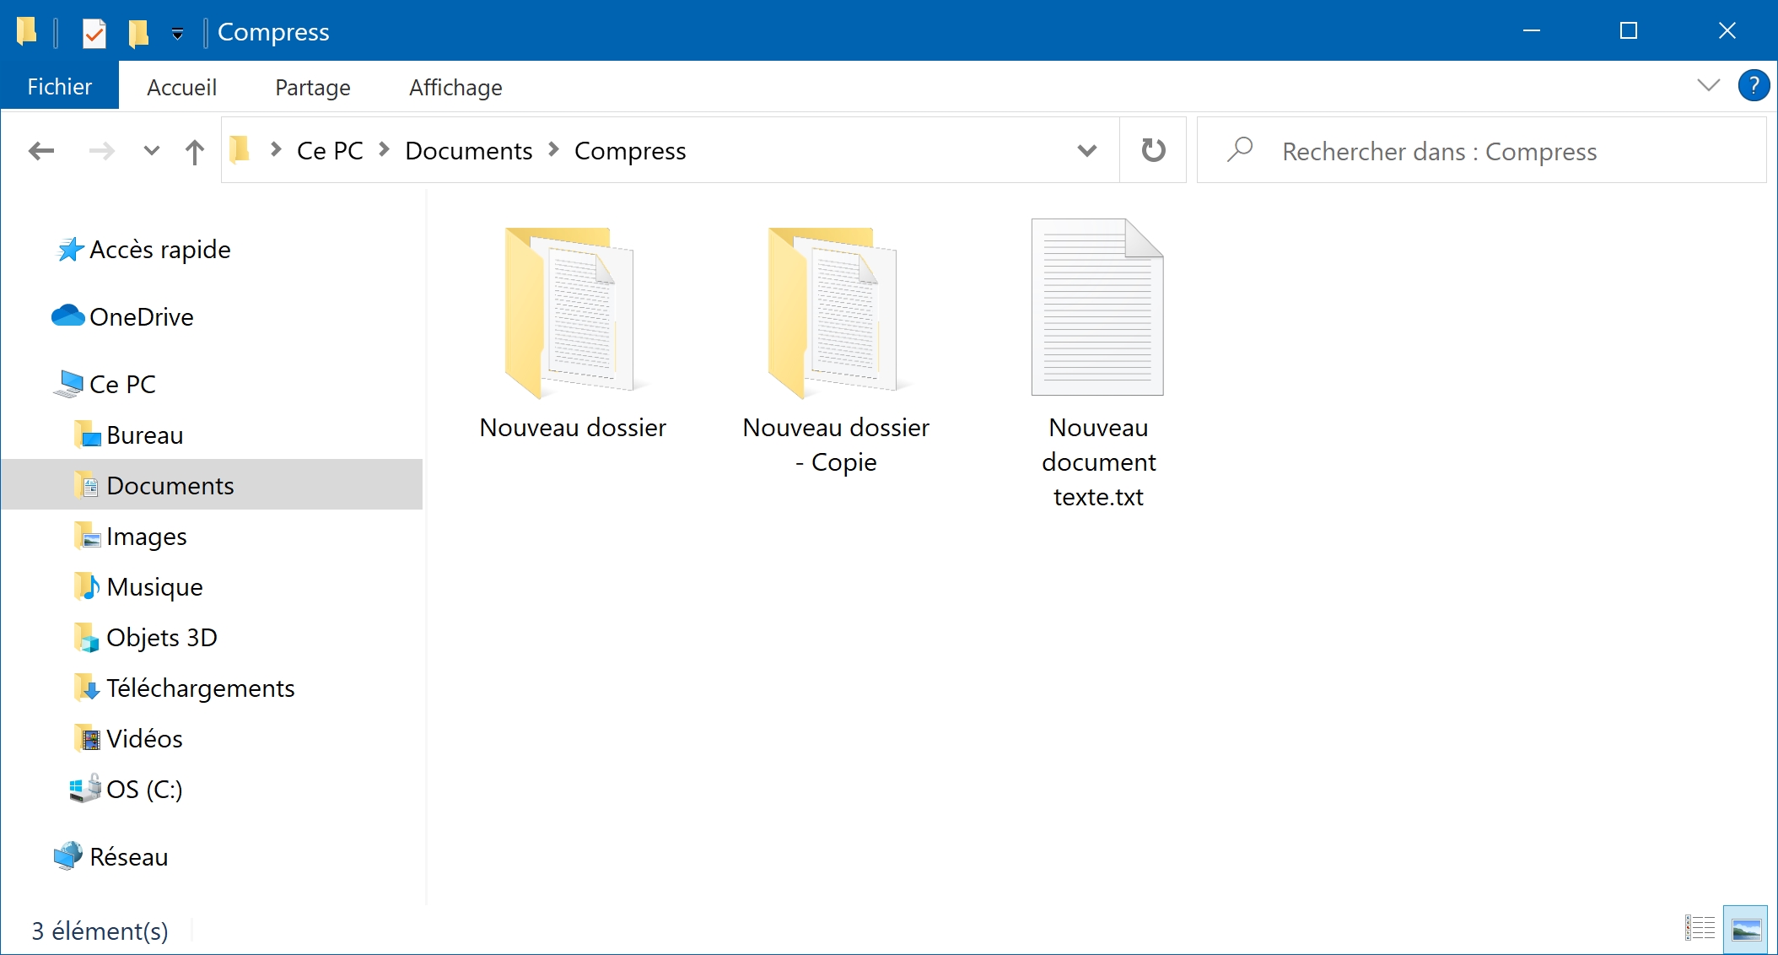
Task: Select the OS (C:) drive
Action: tap(127, 790)
